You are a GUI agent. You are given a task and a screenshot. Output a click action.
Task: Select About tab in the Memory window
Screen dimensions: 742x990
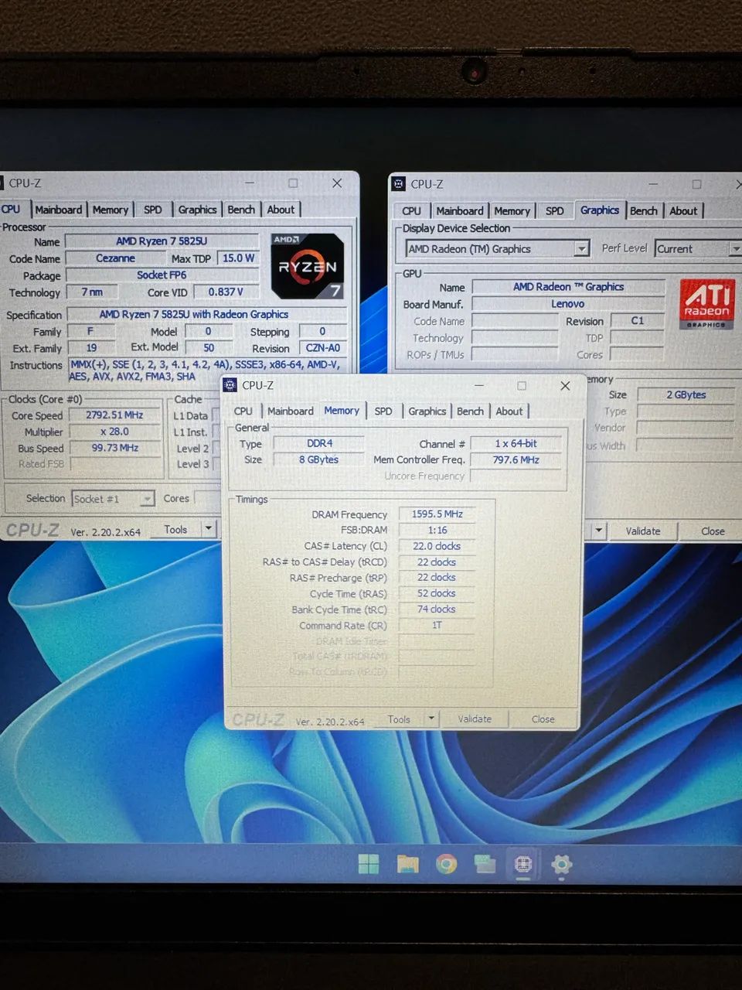coord(509,411)
